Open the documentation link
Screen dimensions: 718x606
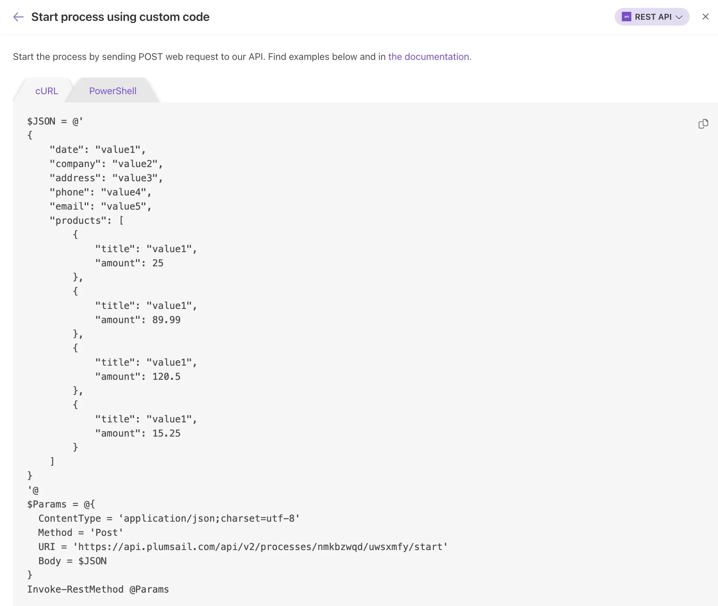(429, 57)
